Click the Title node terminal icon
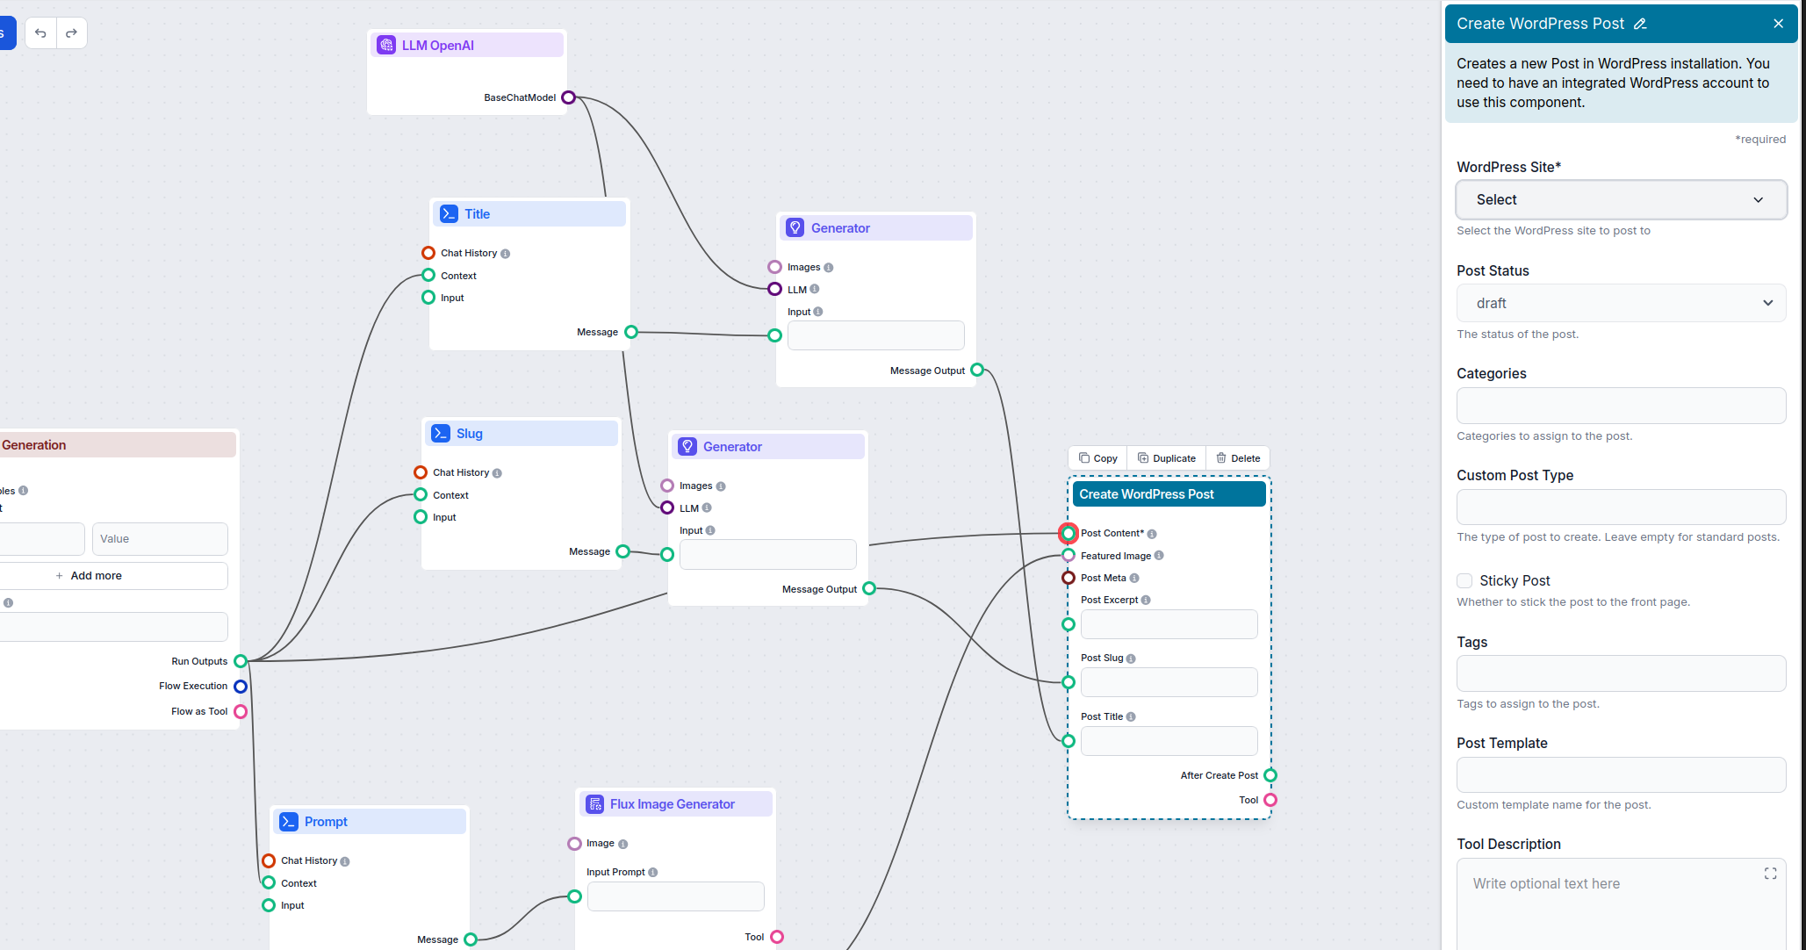The image size is (1806, 950). pos(450,214)
